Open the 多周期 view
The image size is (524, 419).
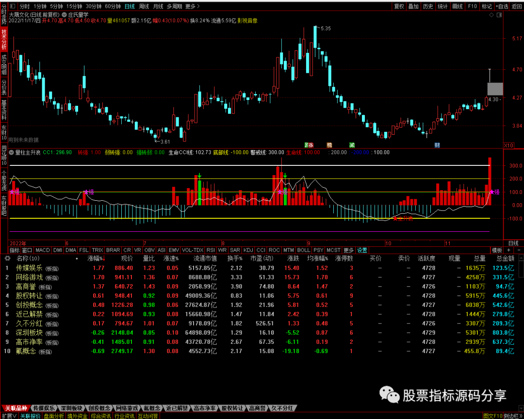click(x=175, y=6)
